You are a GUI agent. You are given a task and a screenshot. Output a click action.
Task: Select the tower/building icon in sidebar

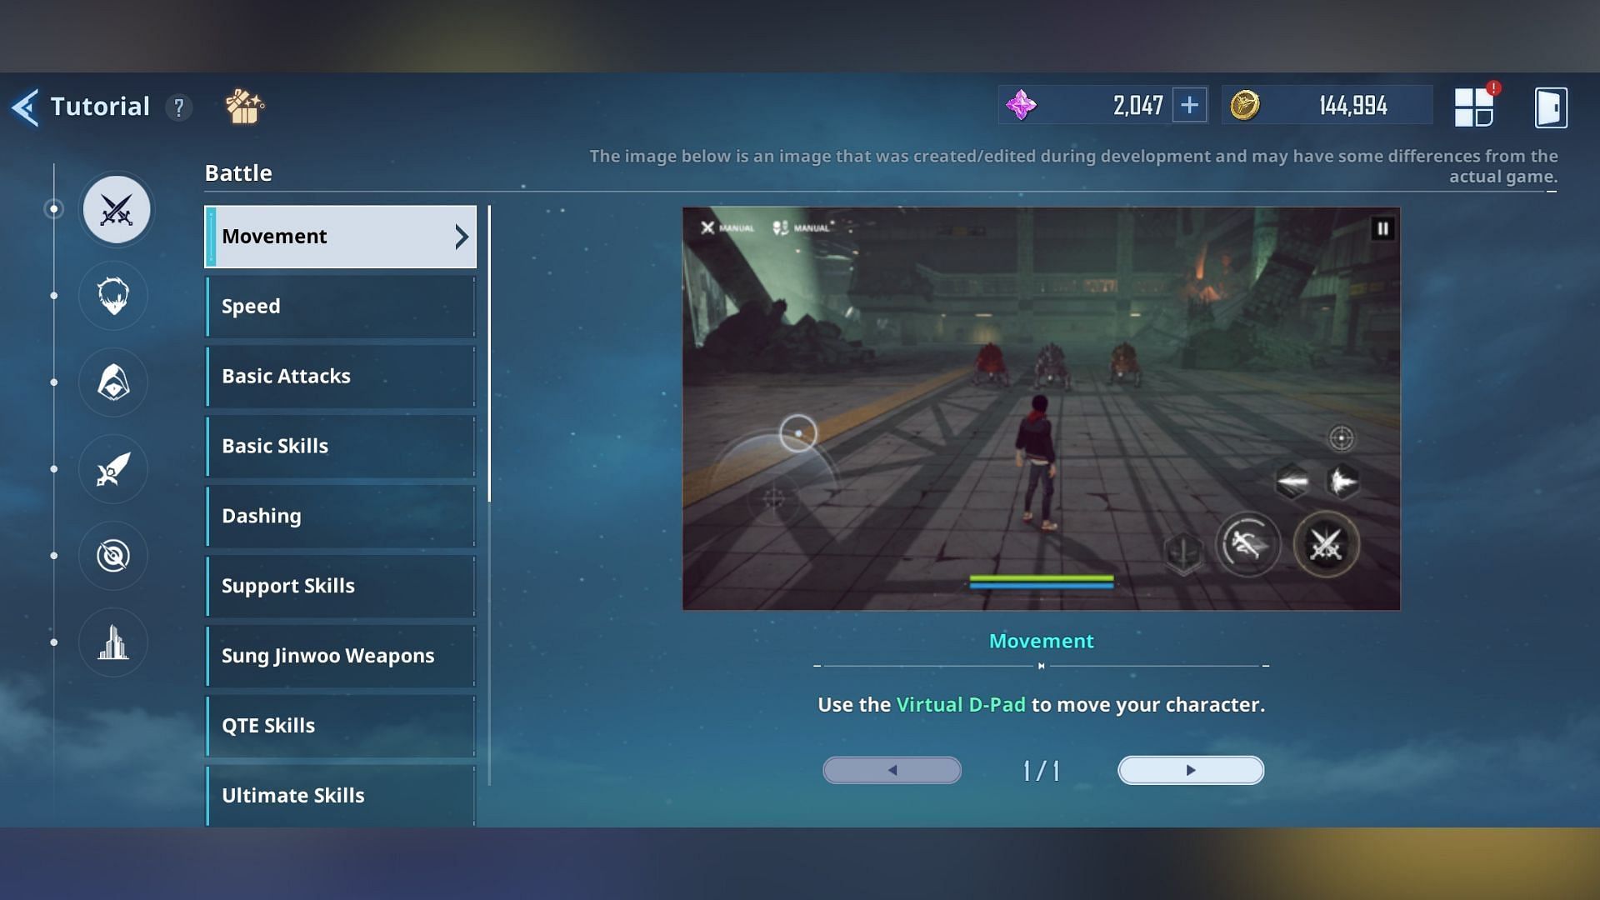(113, 642)
